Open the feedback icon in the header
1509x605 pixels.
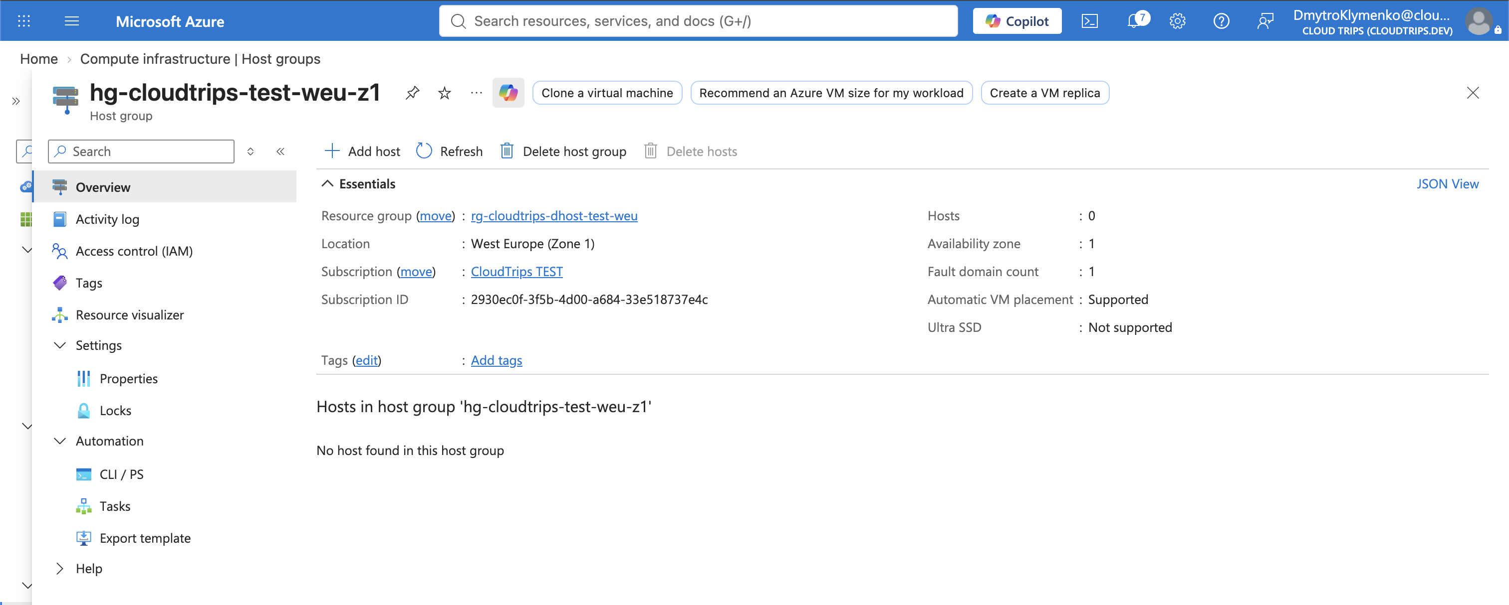coord(1264,21)
